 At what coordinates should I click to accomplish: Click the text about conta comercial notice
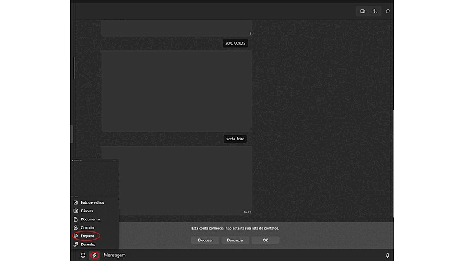235,228
